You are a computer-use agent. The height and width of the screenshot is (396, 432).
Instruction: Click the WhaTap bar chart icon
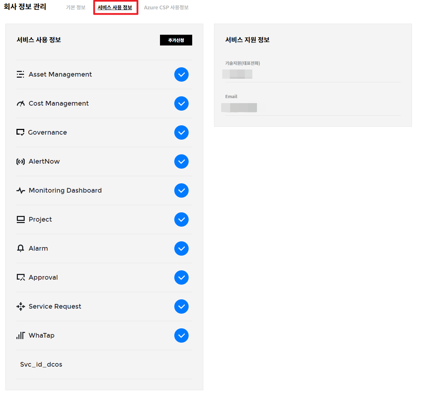click(20, 335)
